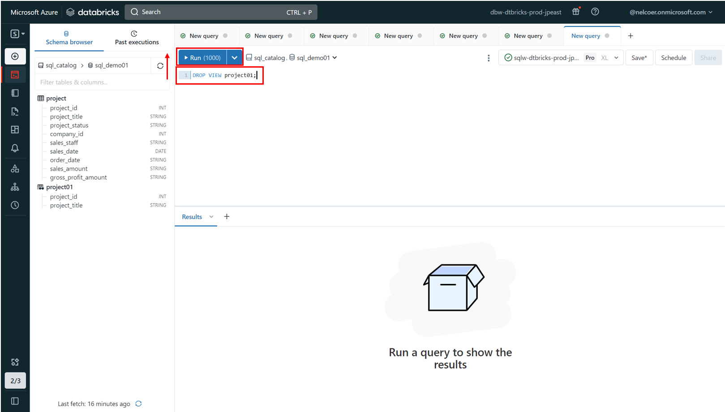The image size is (725, 412).
Task: Click the Schedule button
Action: pos(674,58)
